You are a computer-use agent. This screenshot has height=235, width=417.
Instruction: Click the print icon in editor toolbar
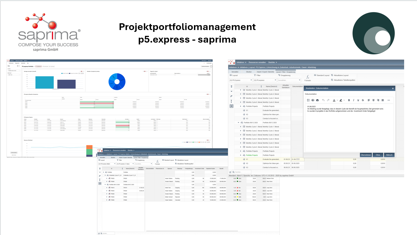tap(317, 100)
